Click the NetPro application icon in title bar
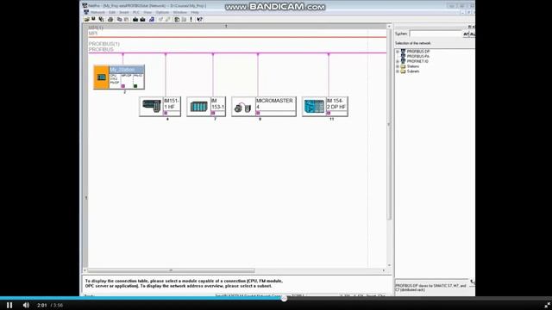The width and height of the screenshot is (552, 310). 85,6
